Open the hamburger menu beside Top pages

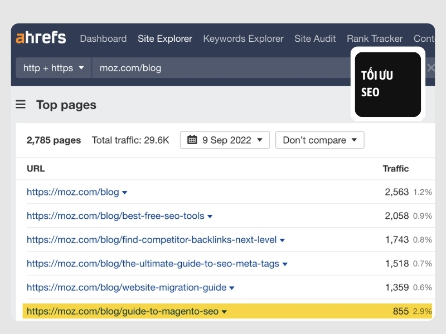(x=21, y=105)
